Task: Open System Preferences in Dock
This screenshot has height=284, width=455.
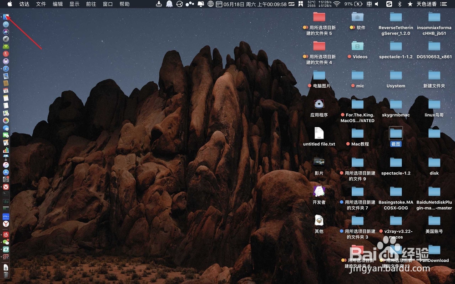Action: pyautogui.click(x=6, y=179)
